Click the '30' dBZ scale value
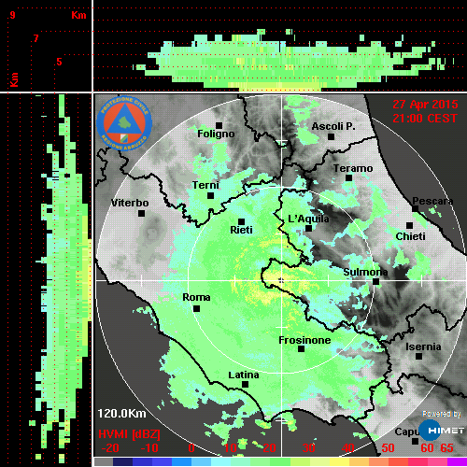467x467 pixels. 308,448
